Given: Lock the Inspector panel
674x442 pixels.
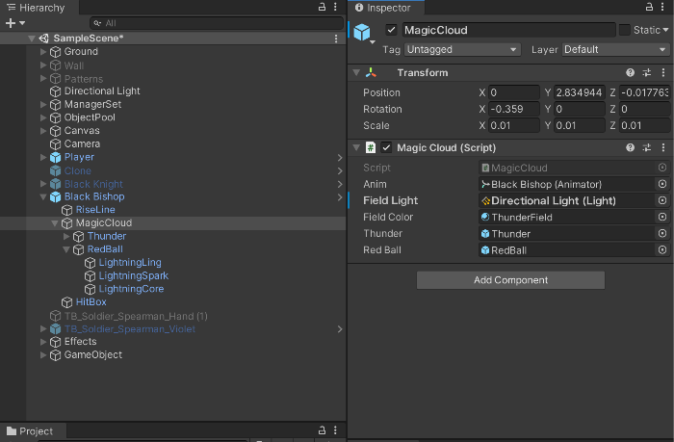Looking at the screenshot, I should pos(649,7).
